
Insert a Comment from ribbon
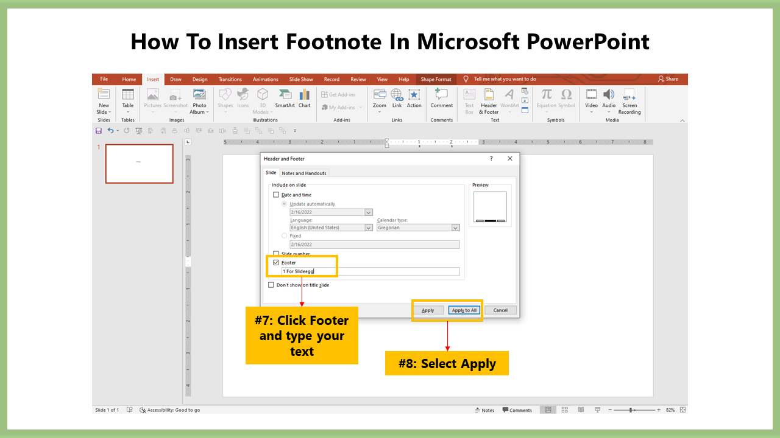coord(441,94)
